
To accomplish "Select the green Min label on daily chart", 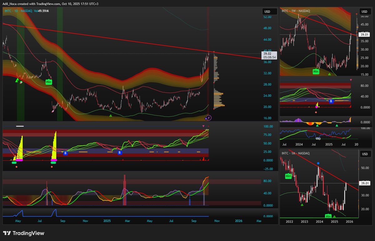I will click(x=48, y=82).
